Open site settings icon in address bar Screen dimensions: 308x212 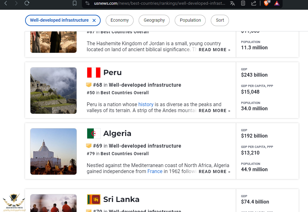click(88, 3)
